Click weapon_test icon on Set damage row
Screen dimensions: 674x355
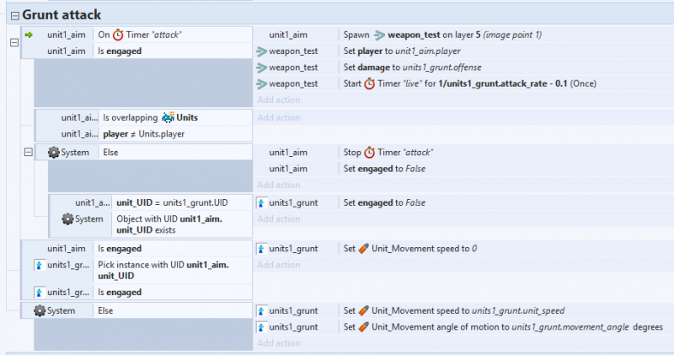pos(261,68)
